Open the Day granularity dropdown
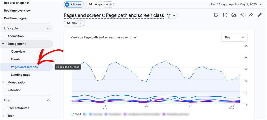The width and height of the screenshot is (267, 120). point(234,37)
